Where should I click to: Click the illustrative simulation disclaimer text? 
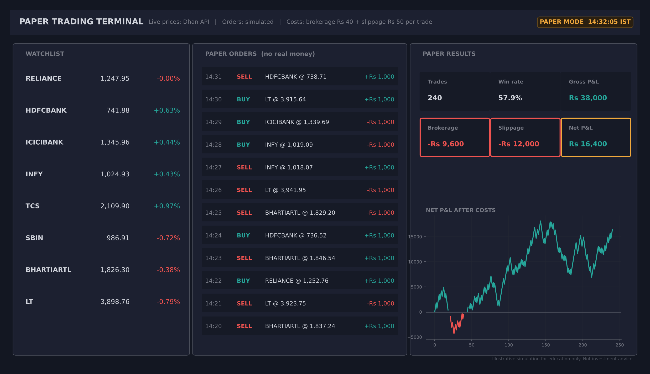[563, 359]
